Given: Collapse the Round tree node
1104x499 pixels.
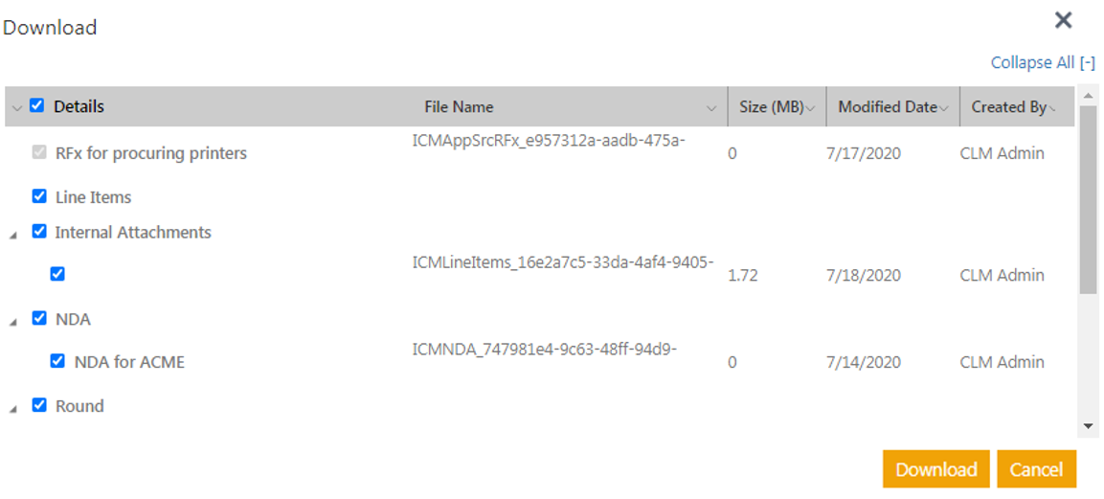Looking at the screenshot, I should click(13, 409).
